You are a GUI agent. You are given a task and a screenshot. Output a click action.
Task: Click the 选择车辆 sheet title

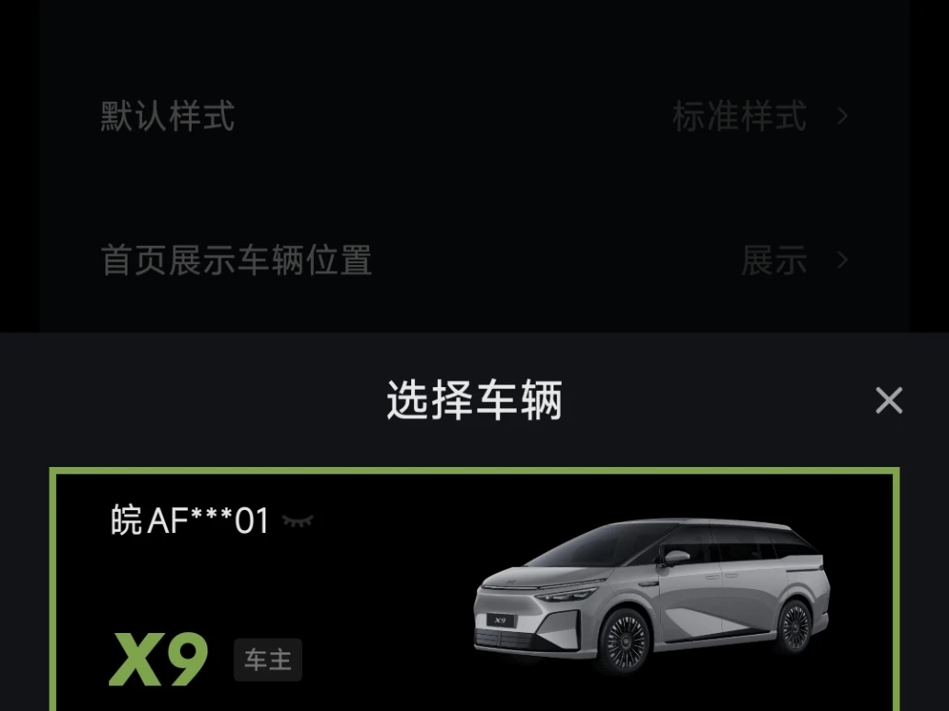pyautogui.click(x=474, y=401)
